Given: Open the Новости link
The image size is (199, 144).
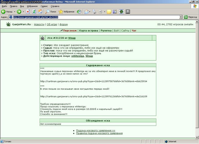Looking at the screenshot, I should (x=39, y=24).
